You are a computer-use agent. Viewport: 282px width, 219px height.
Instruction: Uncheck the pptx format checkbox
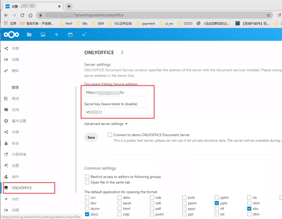click(x=217, y=203)
